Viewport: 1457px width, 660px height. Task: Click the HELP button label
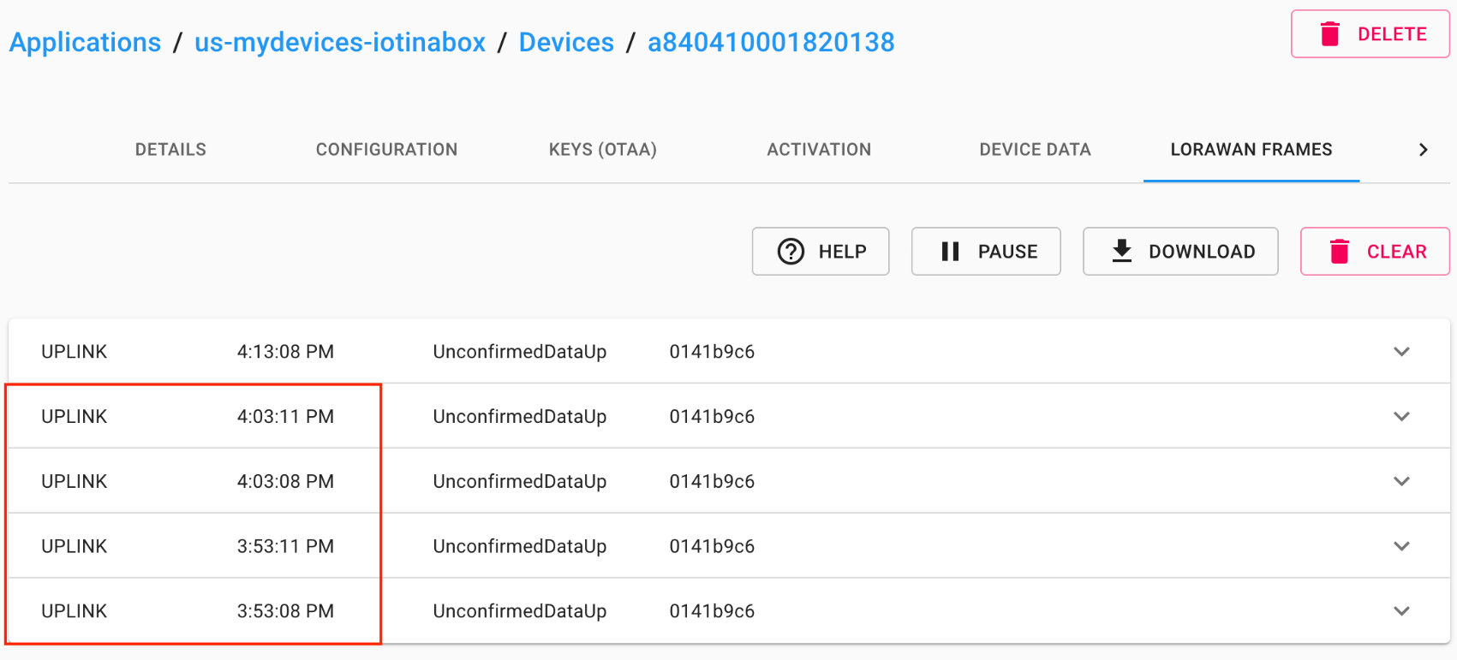click(x=842, y=252)
